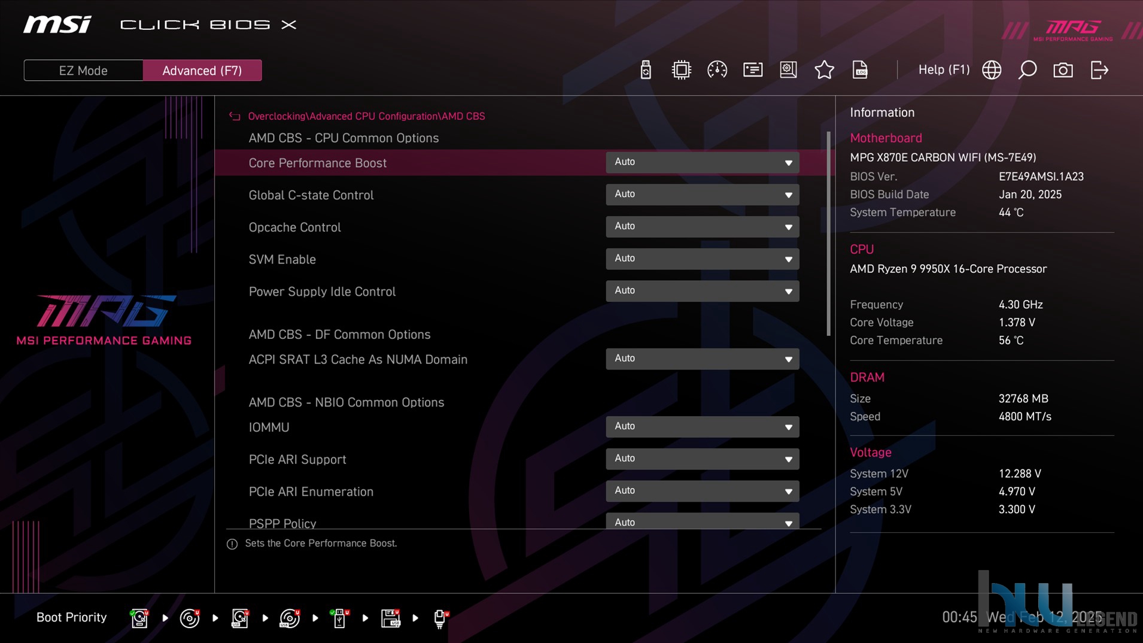Select ACPI SRAT L3 Cache As NUMA Domain
This screenshot has height=643, width=1143.
point(358,359)
